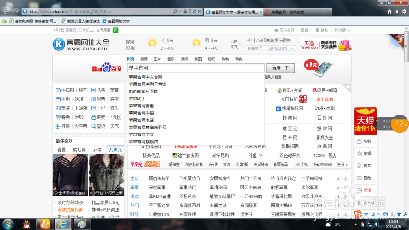This screenshot has height=230, width=409.
Task: Click the 空气质量 优 green badge
Action: coord(115,30)
